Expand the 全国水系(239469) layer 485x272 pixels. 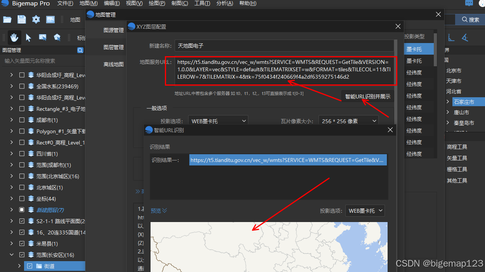pyautogui.click(x=12, y=86)
